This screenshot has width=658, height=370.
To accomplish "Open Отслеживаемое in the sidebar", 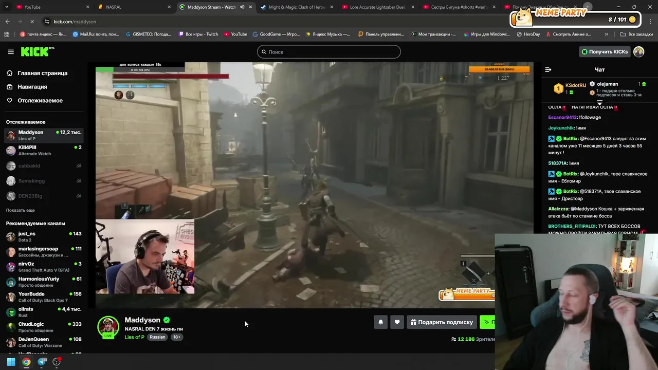I will click(x=40, y=100).
